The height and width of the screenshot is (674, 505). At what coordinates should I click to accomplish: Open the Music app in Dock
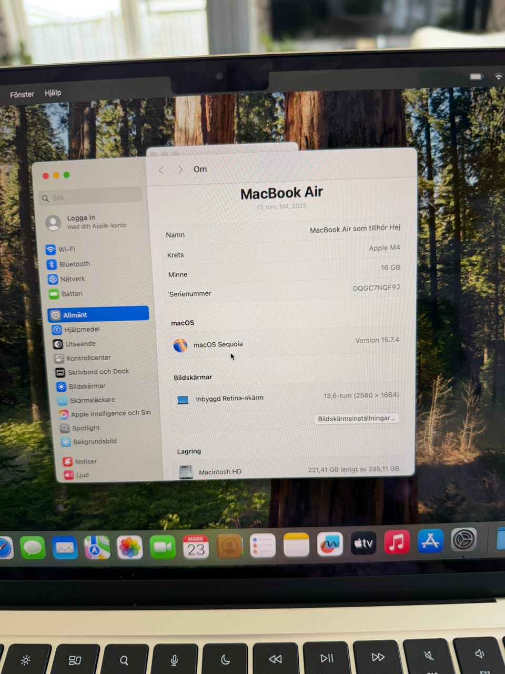(x=397, y=542)
